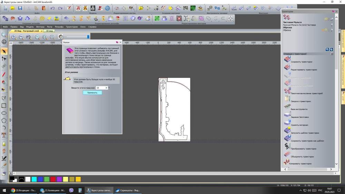Choose the ellipse drawing tool
The height and width of the screenshot is (194, 345).
coord(4,113)
